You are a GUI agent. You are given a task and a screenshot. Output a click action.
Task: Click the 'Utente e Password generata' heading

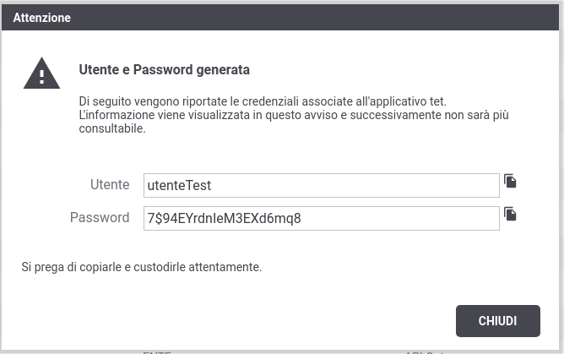pyautogui.click(x=164, y=69)
